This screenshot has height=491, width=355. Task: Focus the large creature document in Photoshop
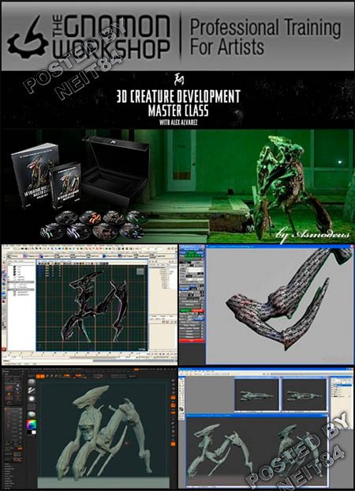point(257,451)
